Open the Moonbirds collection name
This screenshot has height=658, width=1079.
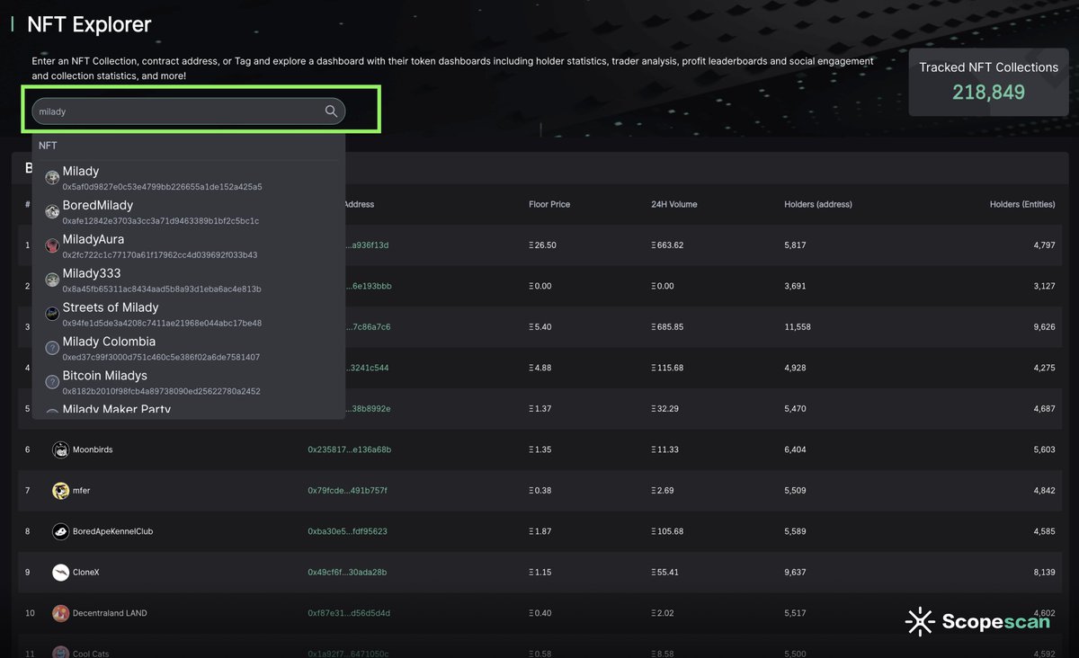point(93,449)
